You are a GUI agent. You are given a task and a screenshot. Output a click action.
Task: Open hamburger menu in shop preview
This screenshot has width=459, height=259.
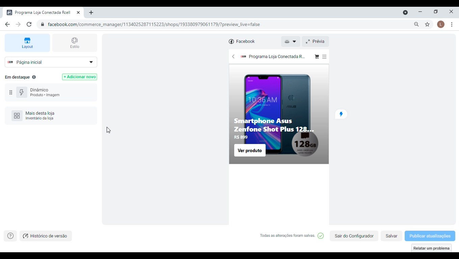pyautogui.click(x=324, y=57)
